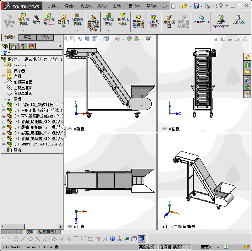Open the 工具(T) menu

coord(118,6)
